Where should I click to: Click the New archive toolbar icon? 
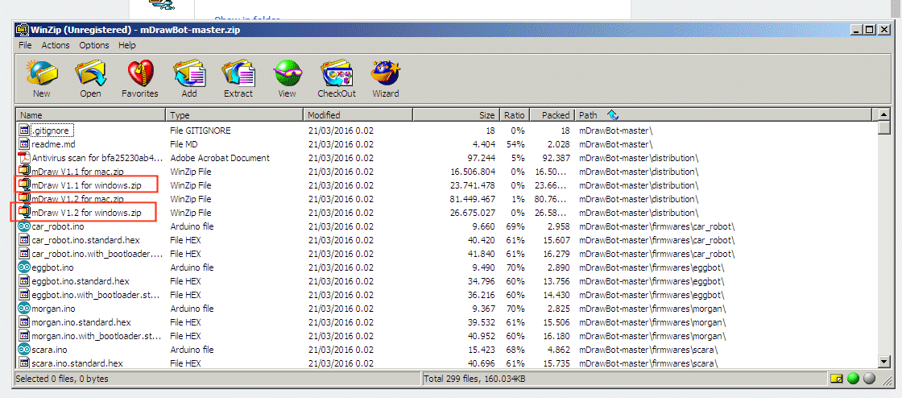(x=42, y=73)
